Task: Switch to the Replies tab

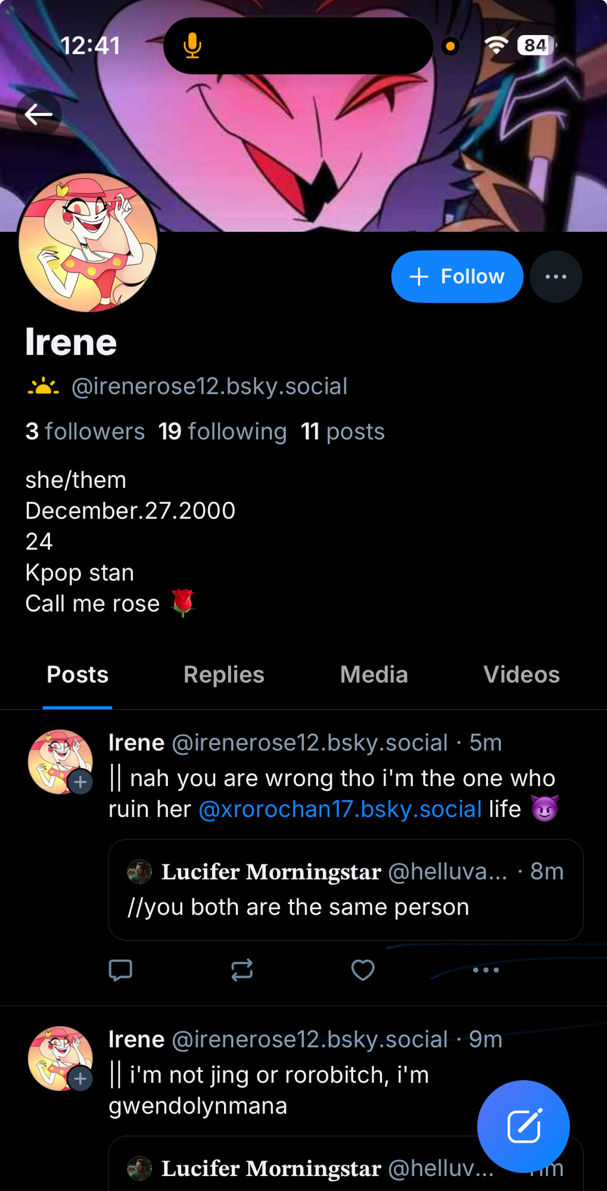Action: (223, 675)
